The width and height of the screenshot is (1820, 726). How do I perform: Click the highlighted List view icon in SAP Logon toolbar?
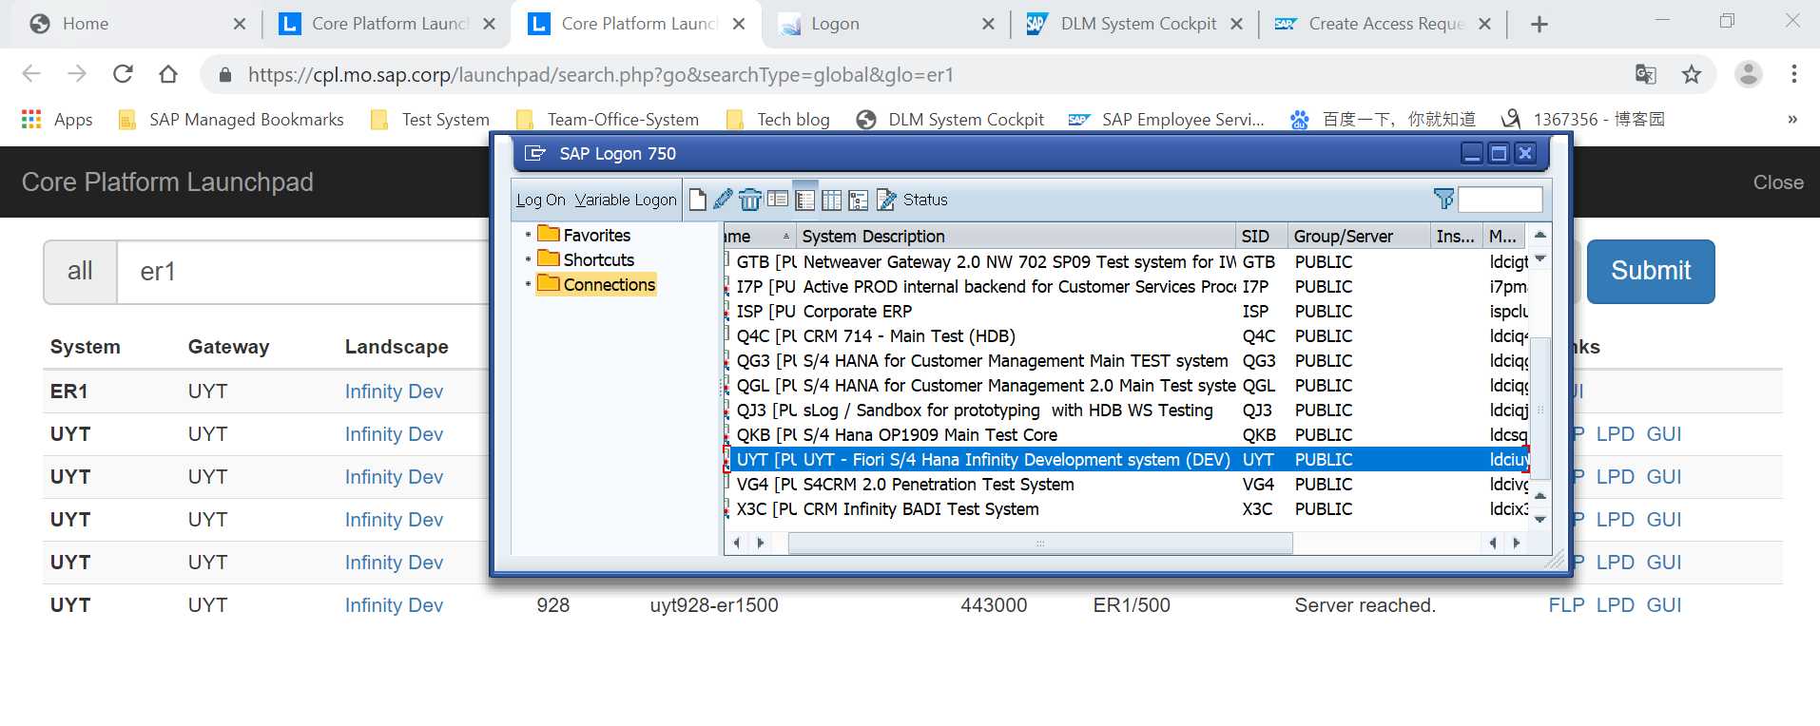pyautogui.click(x=804, y=200)
